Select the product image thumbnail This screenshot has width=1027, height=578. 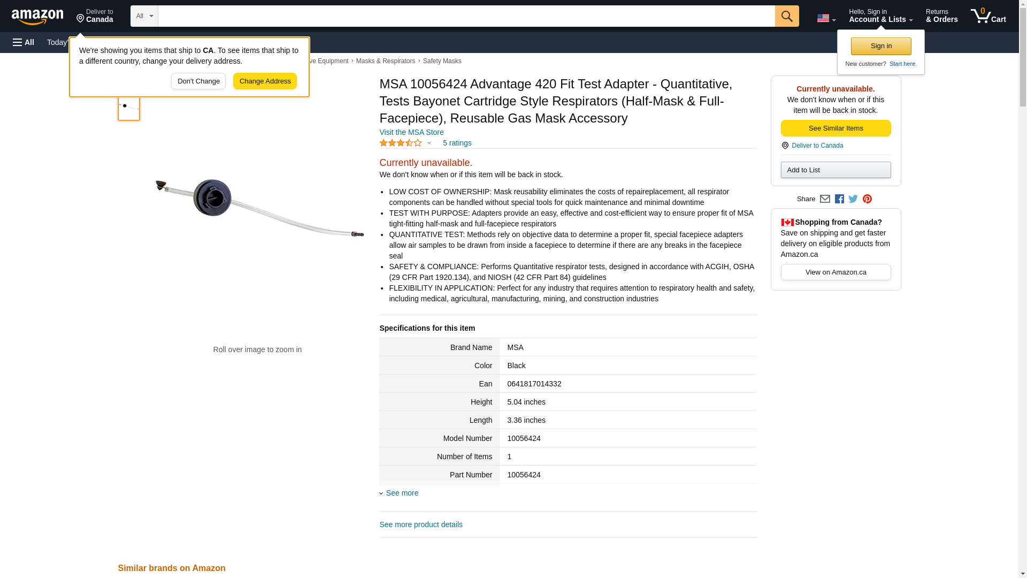point(129,107)
